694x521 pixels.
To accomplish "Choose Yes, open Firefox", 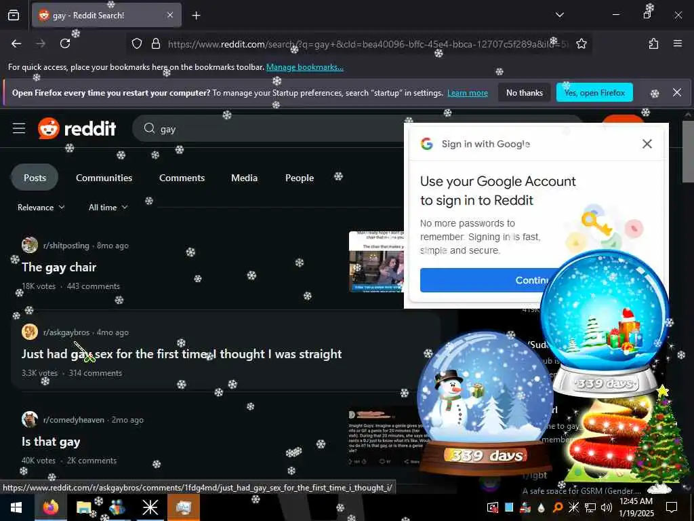I will point(594,92).
